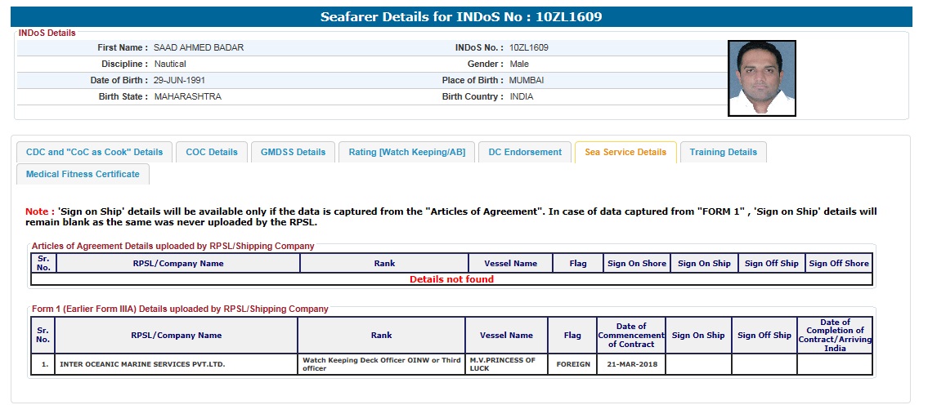Click the Discipline value Nautical

coord(170,64)
